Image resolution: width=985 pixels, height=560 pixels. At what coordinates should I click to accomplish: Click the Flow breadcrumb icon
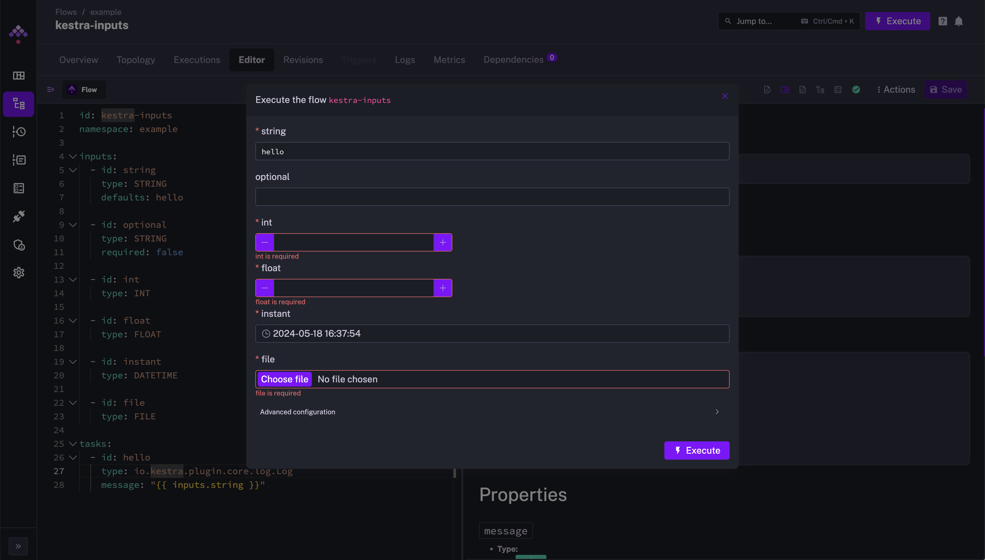pos(72,89)
